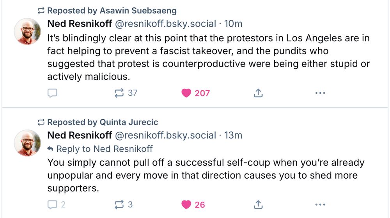This screenshot has height=218, width=390.
Task: Open Ned Resnikoff avatar on first post
Action: [x=27, y=31]
